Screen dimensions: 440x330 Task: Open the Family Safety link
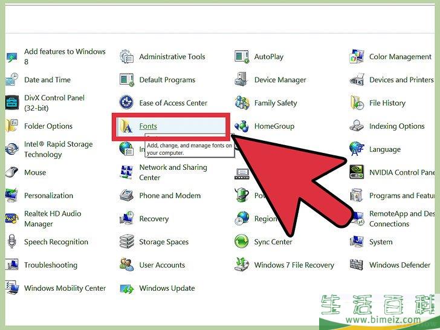click(275, 103)
